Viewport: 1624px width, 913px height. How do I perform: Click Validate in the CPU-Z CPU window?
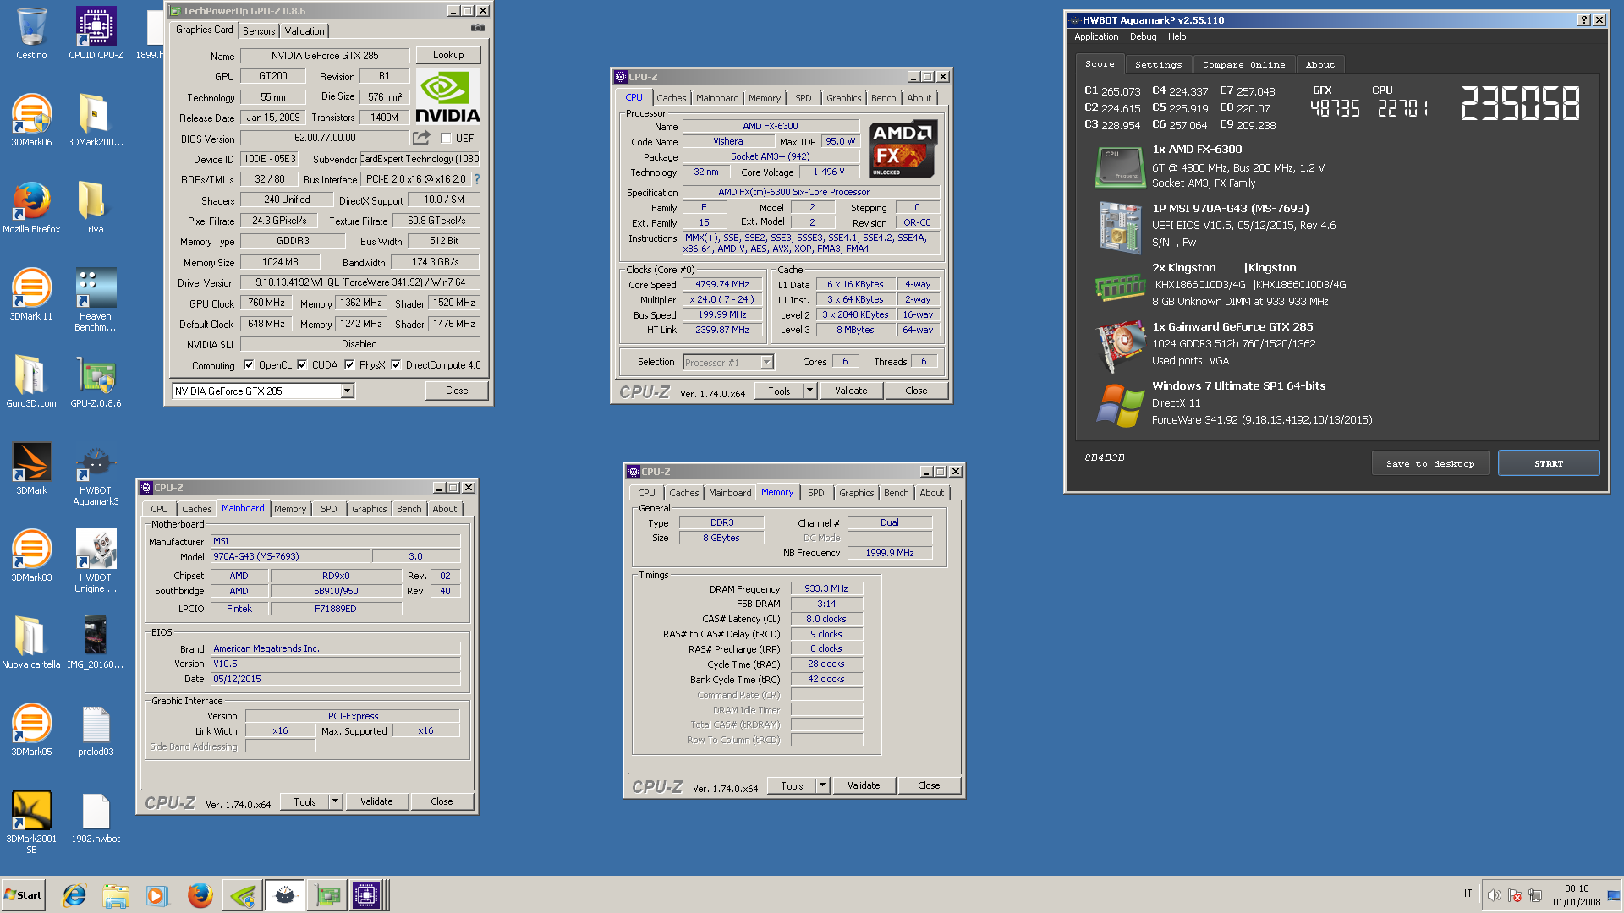coord(851,391)
